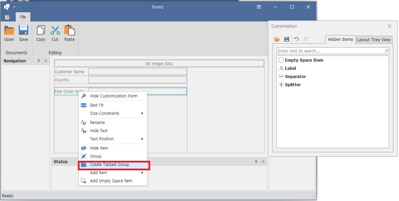
Task: Choose Group in context menu
Action: click(x=113, y=156)
